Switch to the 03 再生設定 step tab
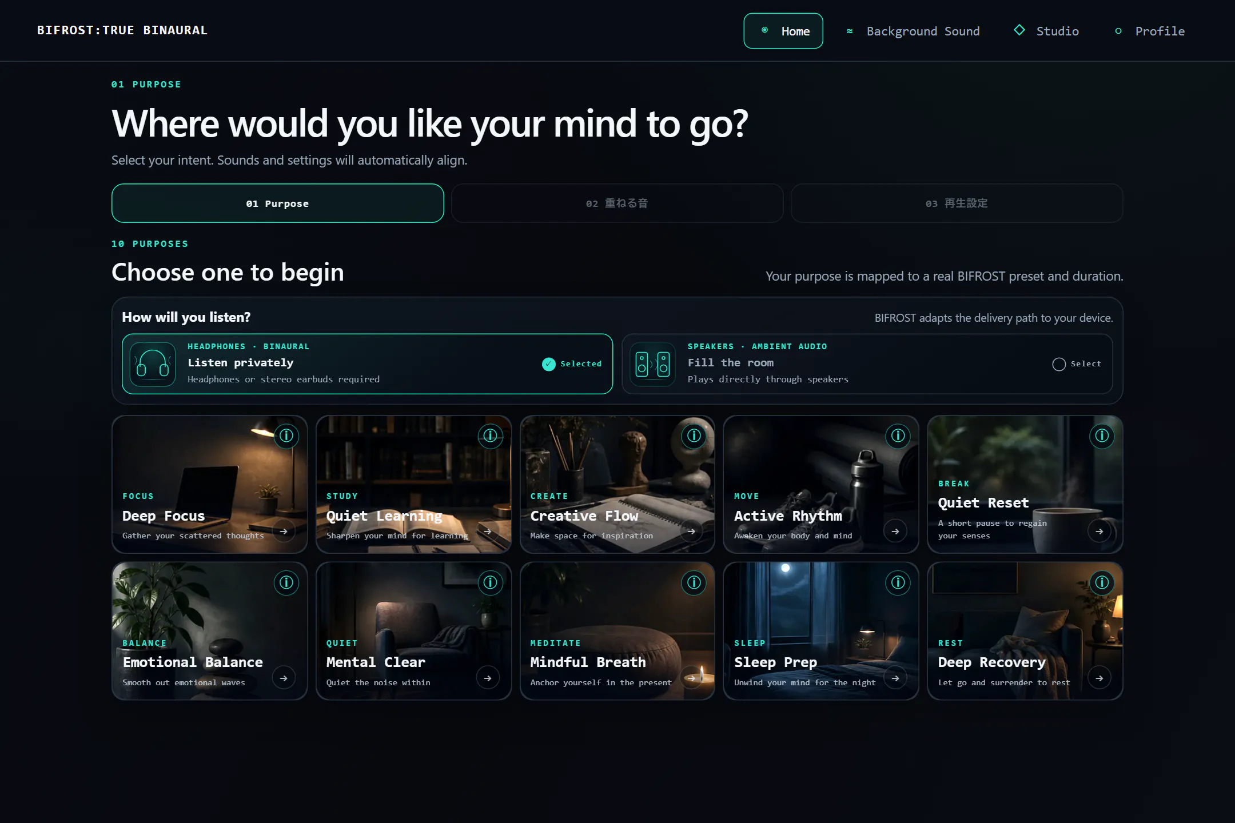Screen dimensions: 1235x823 (x=957, y=203)
